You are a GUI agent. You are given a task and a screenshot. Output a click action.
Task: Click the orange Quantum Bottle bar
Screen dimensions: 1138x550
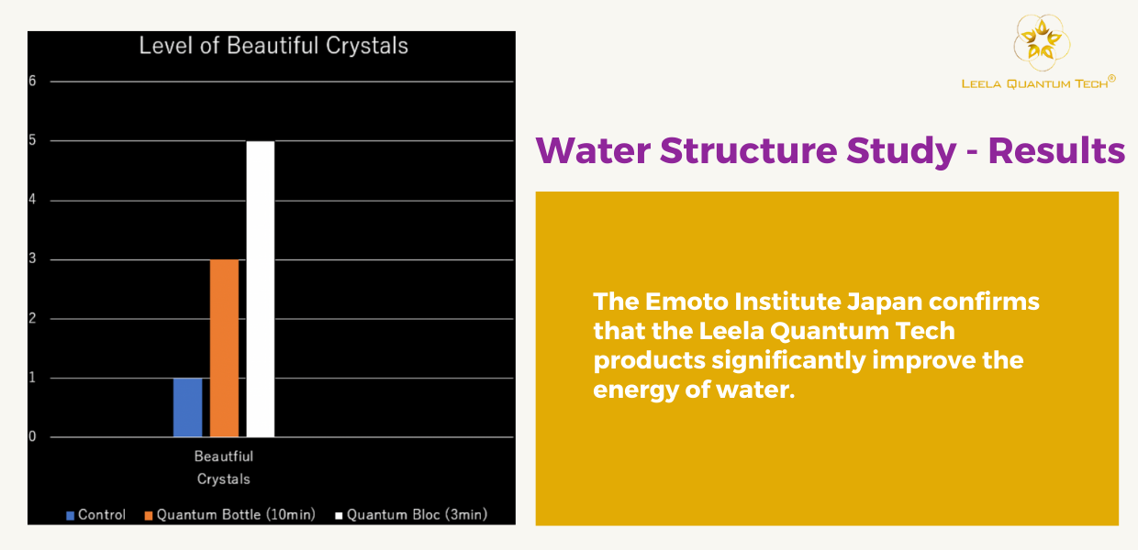pos(224,348)
